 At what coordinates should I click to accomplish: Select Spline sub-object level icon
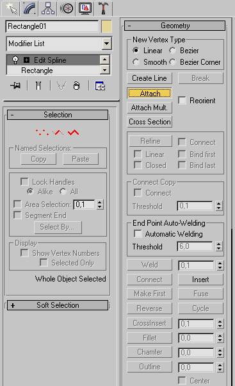coord(74,133)
